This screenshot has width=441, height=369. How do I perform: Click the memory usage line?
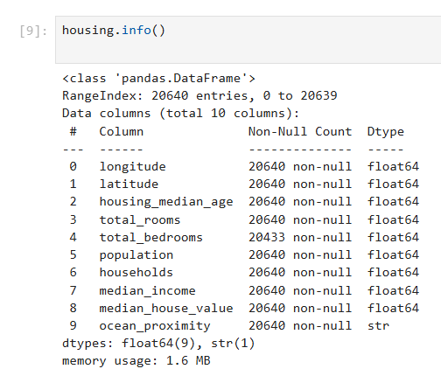coord(136,361)
